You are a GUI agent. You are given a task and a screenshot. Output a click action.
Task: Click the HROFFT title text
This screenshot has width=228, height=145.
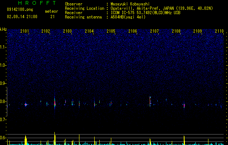tap(37, 3)
